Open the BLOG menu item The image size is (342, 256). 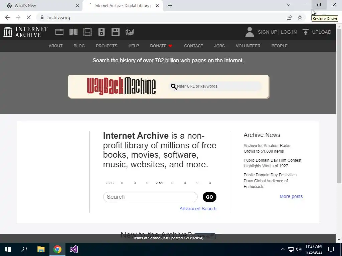(79, 46)
